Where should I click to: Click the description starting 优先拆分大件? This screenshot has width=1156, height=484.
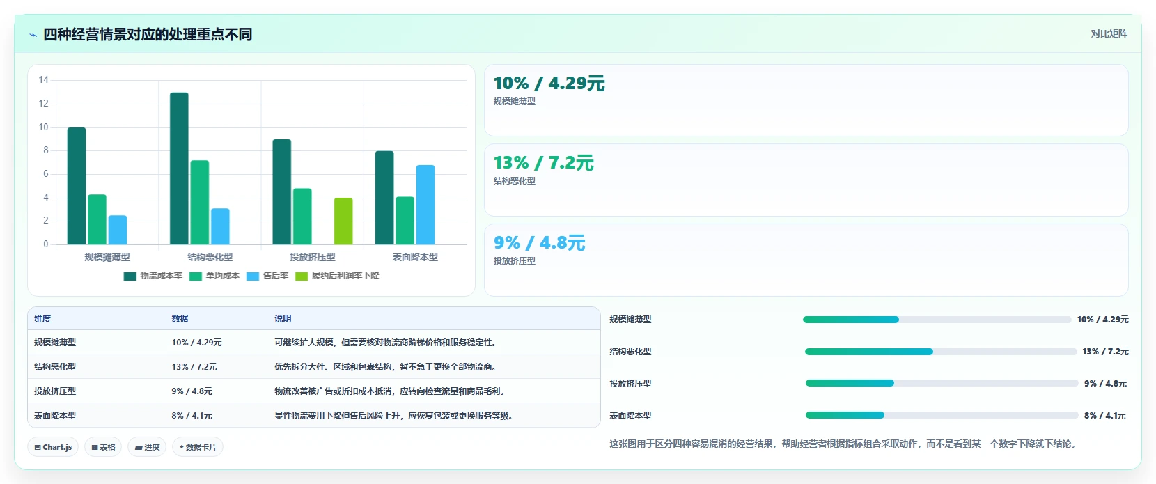click(386, 367)
